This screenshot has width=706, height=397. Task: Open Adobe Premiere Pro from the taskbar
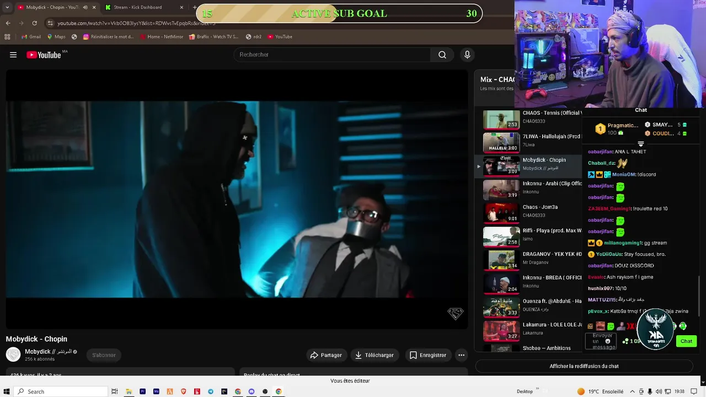tap(142, 391)
